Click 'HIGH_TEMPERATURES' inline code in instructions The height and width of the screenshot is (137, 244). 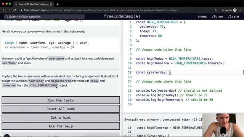43,85
